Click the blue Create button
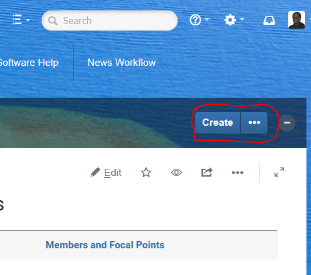Screen dimensions: 311x275 click(x=218, y=123)
